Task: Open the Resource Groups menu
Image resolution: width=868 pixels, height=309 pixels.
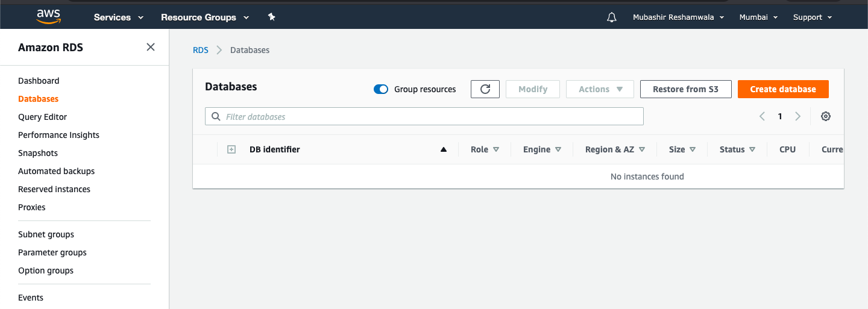Action: [x=205, y=17]
